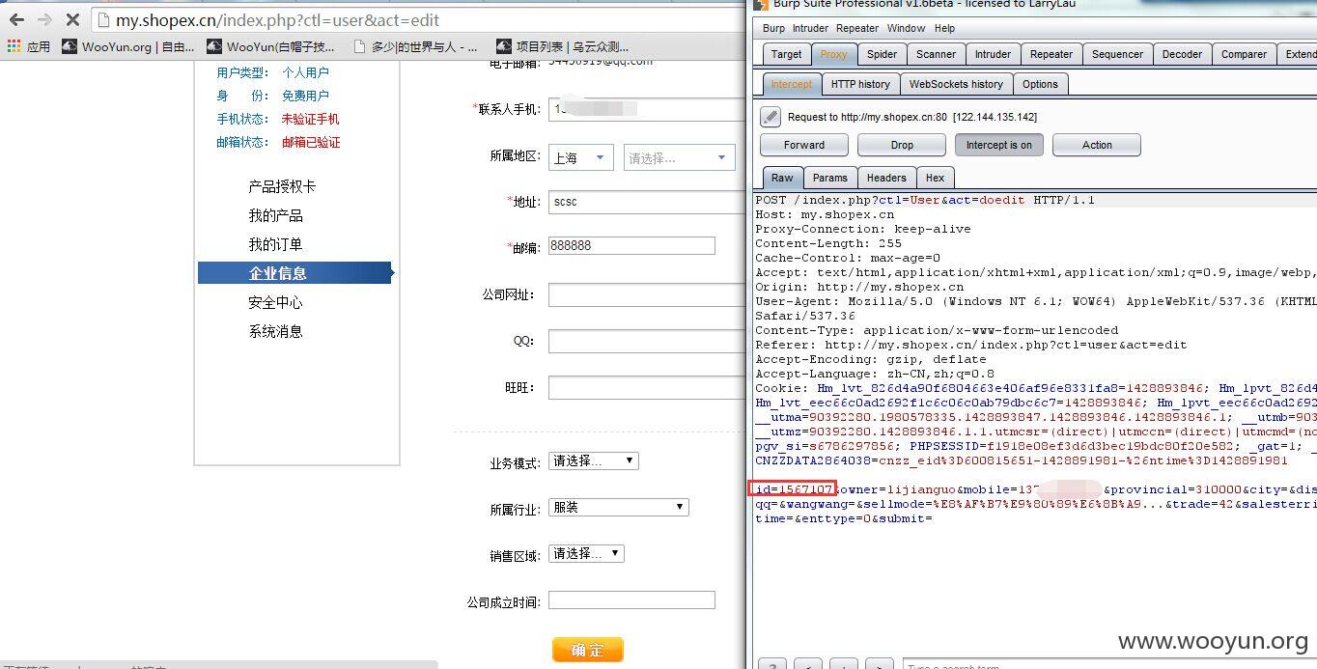Open the WooYun(白帽子技 bookmark
This screenshot has height=669, width=1317.
270,46
